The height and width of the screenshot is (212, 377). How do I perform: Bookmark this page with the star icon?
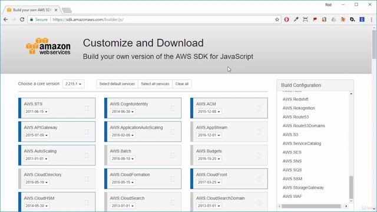[277, 19]
